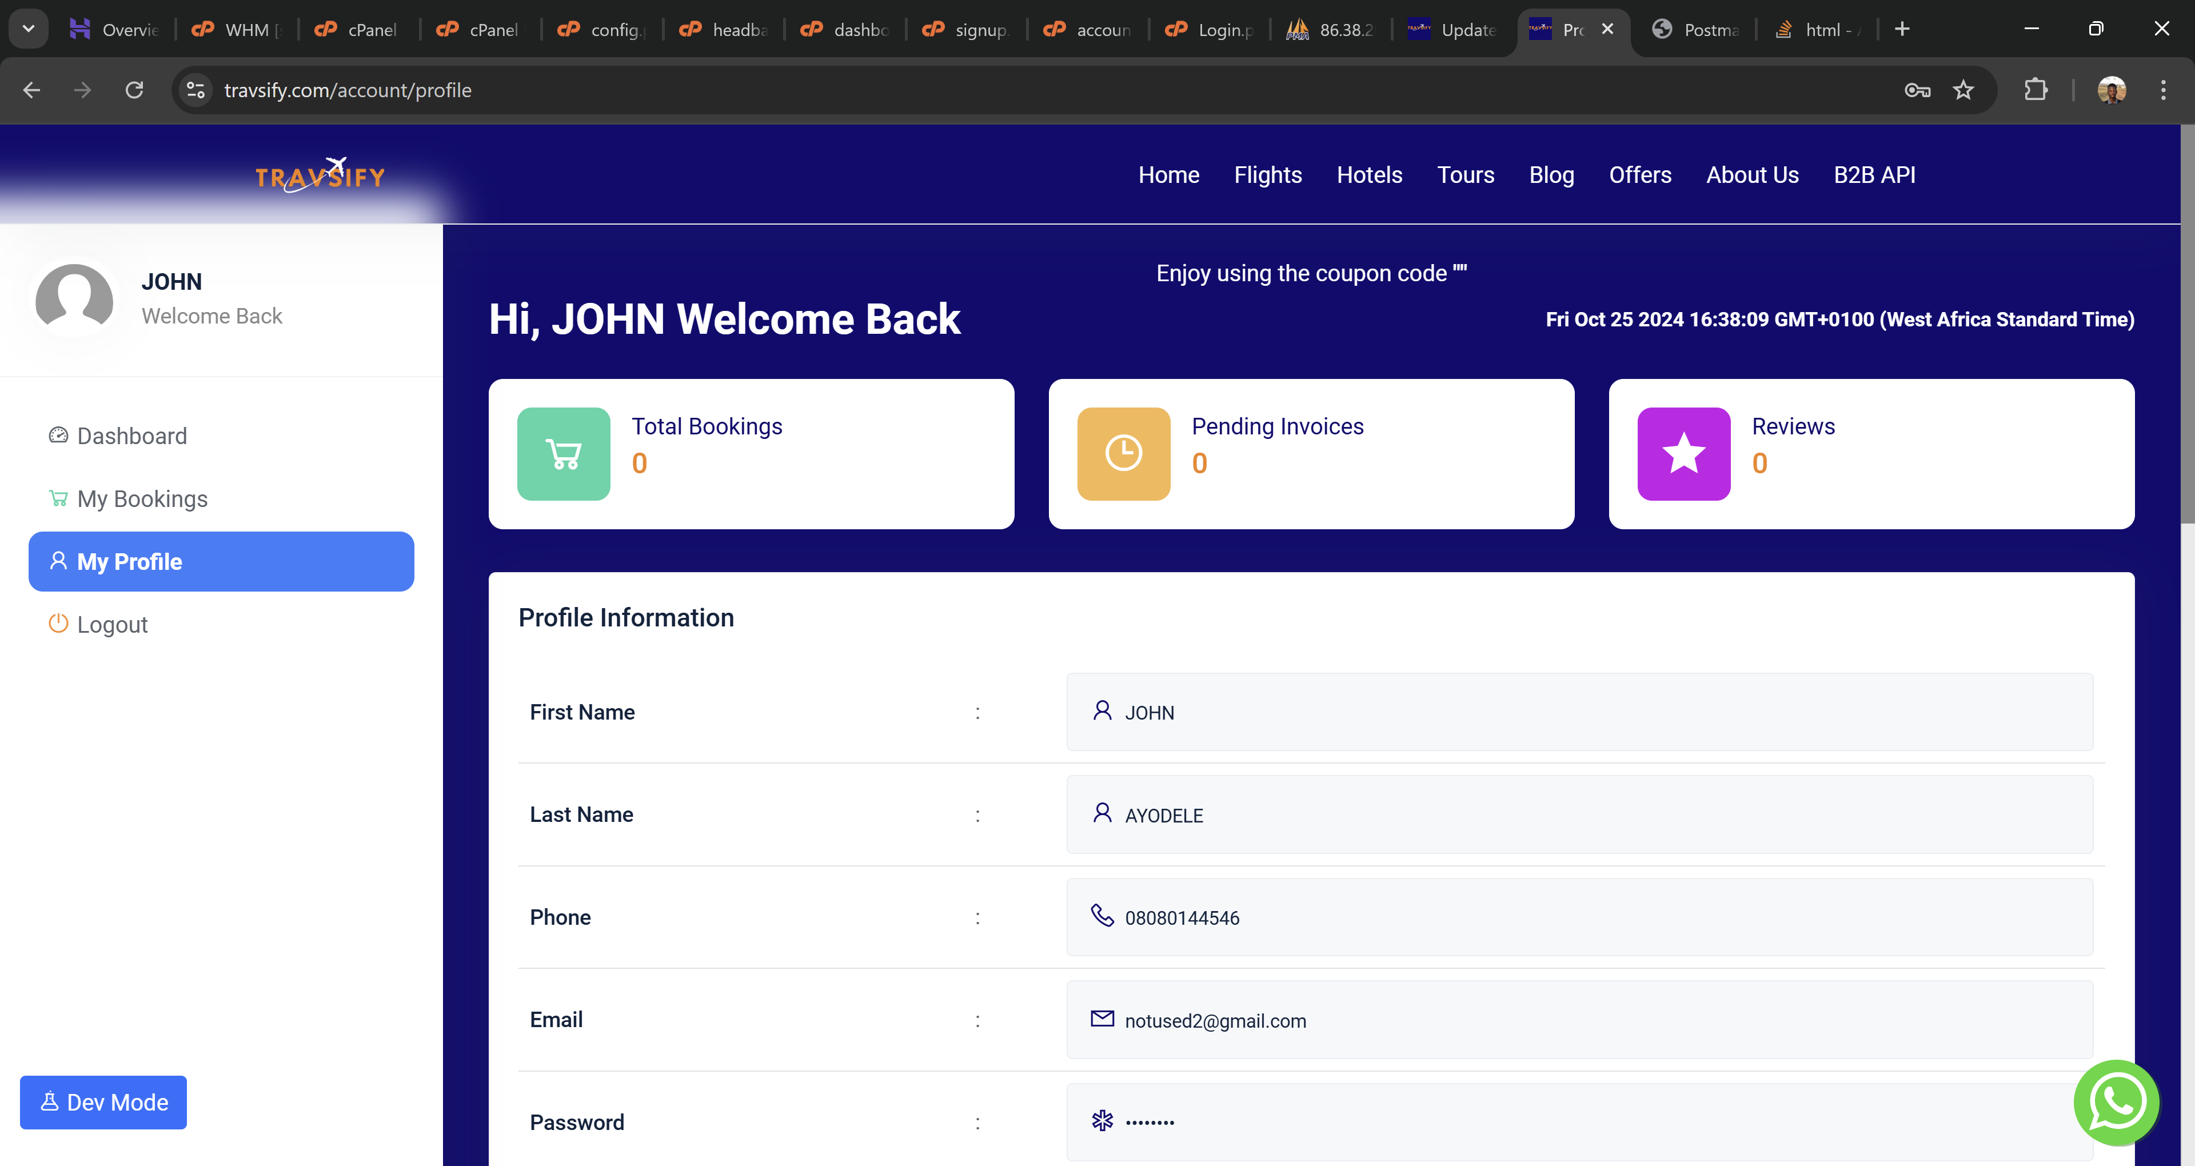Open the browser extensions puzzle icon
Image resolution: width=2195 pixels, height=1166 pixels.
click(x=2035, y=90)
